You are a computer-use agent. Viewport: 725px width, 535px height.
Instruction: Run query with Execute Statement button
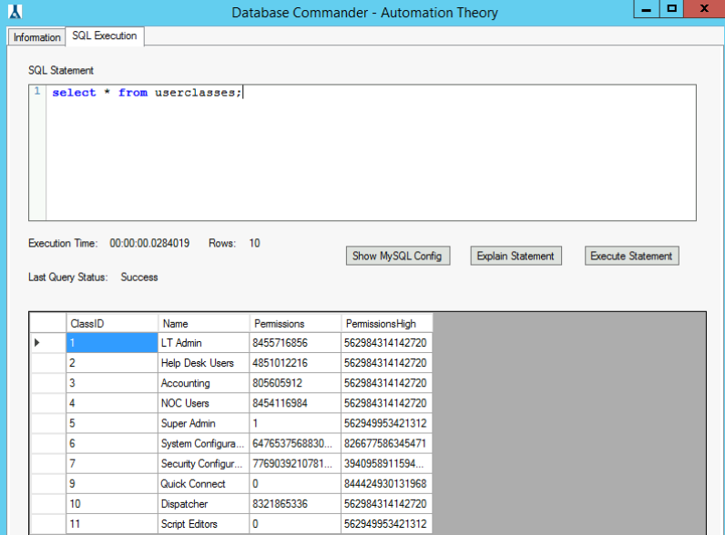[631, 256]
